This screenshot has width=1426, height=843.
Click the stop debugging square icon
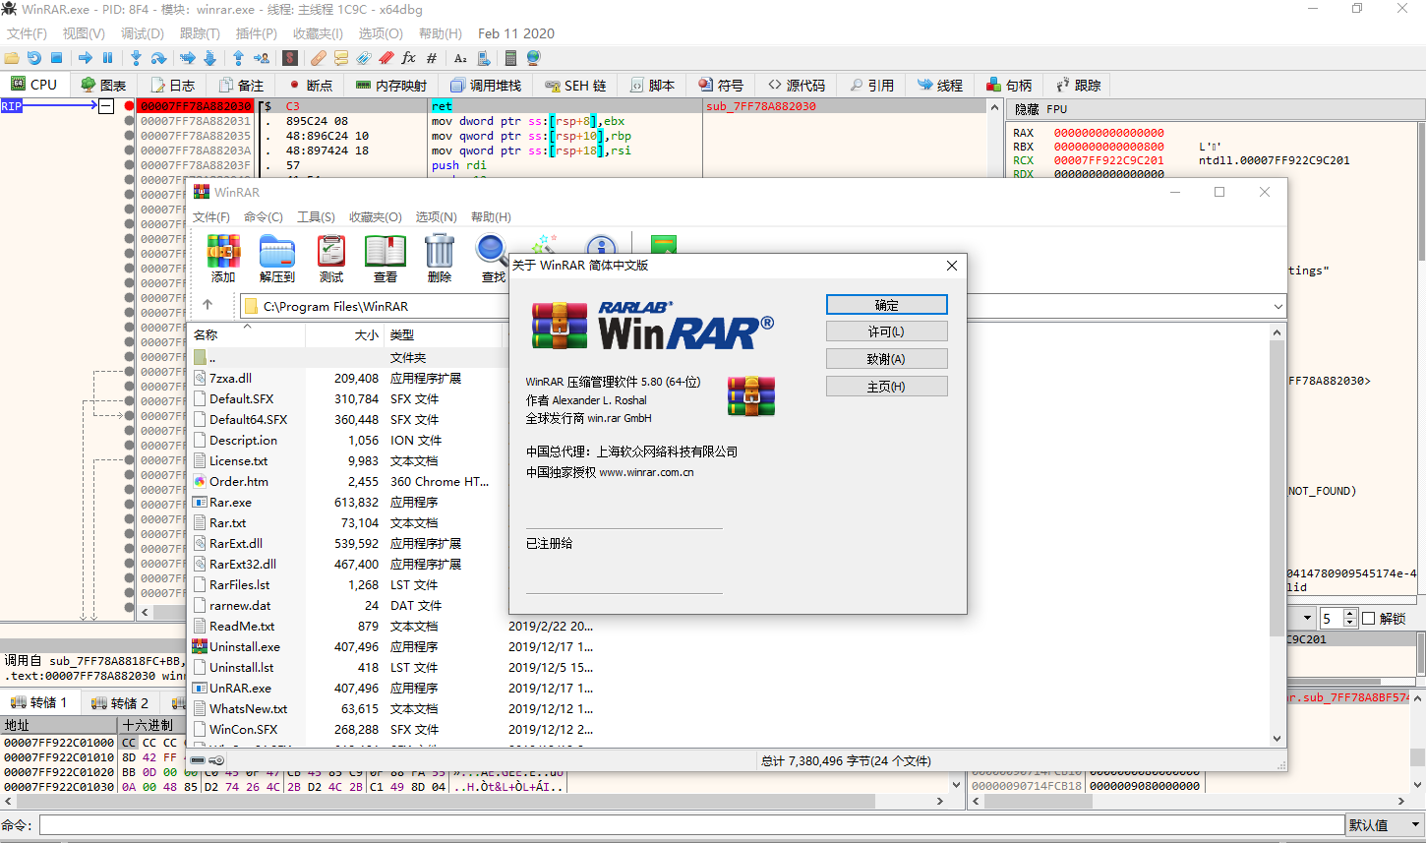tap(56, 58)
